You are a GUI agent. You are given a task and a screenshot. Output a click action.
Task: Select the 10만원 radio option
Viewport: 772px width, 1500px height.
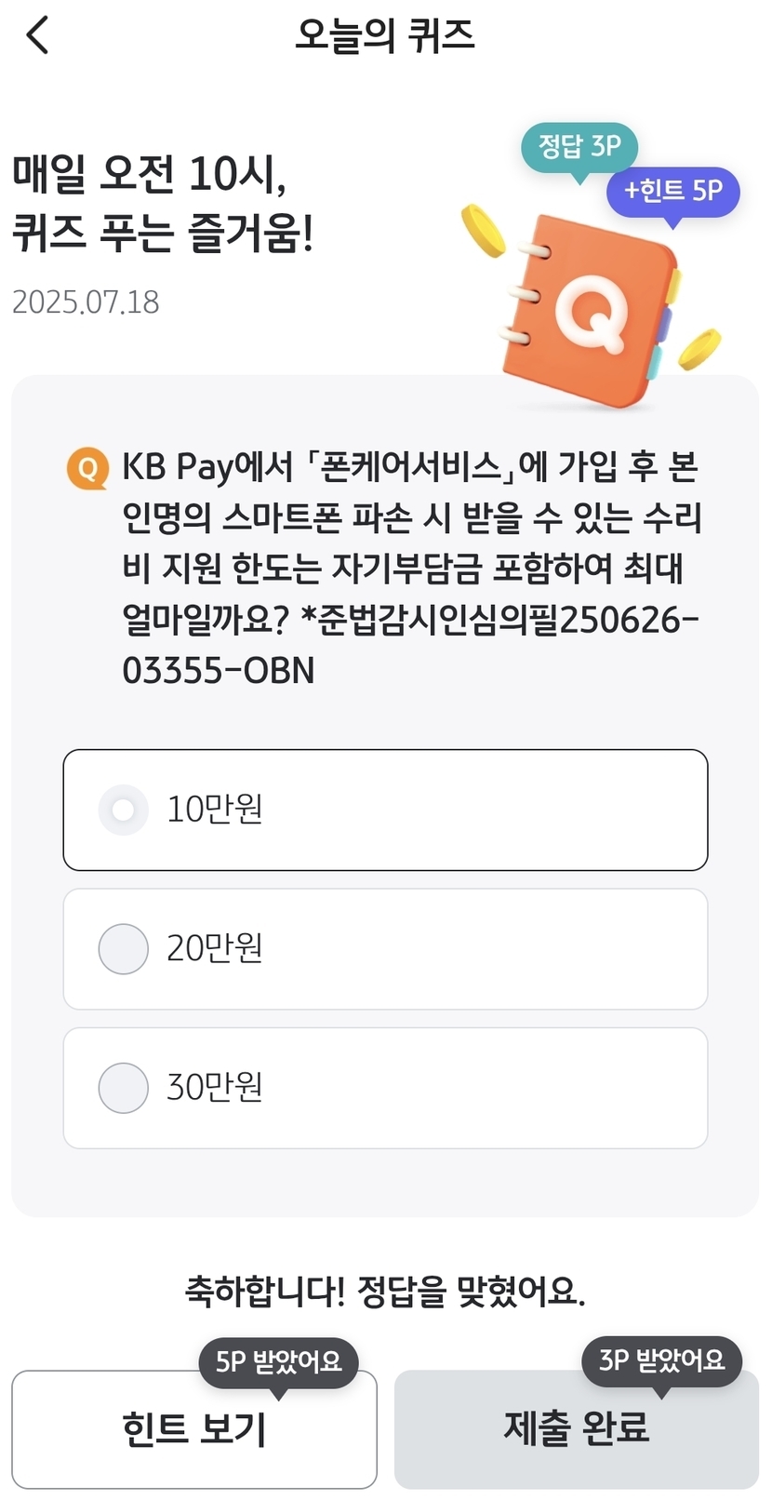coord(124,810)
